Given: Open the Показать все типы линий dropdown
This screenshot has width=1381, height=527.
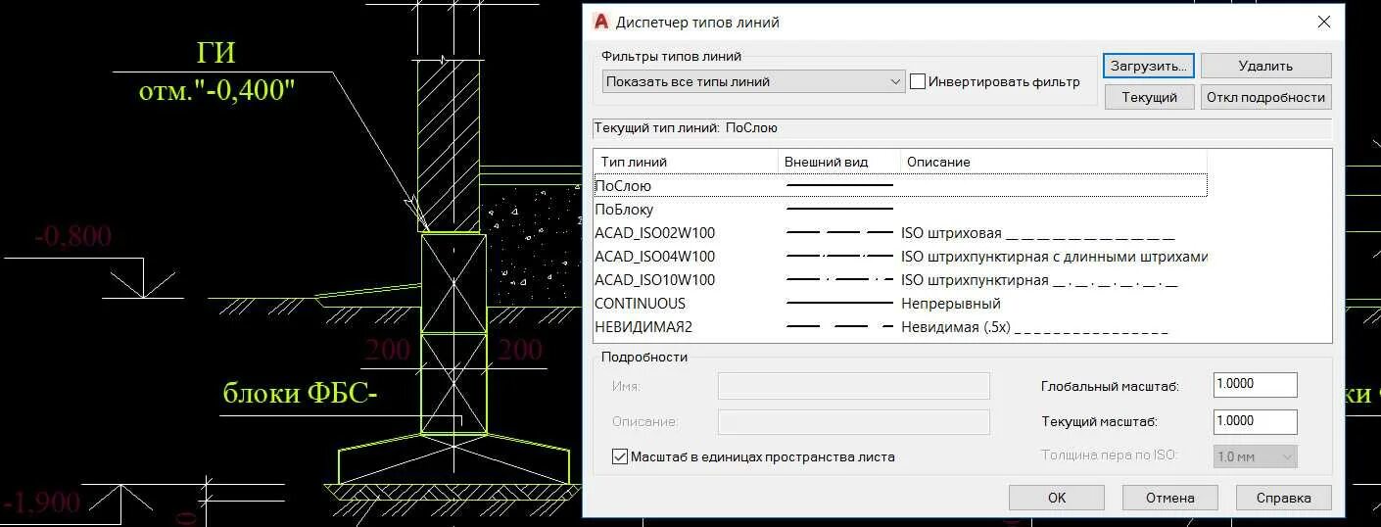Looking at the screenshot, I should click(752, 81).
